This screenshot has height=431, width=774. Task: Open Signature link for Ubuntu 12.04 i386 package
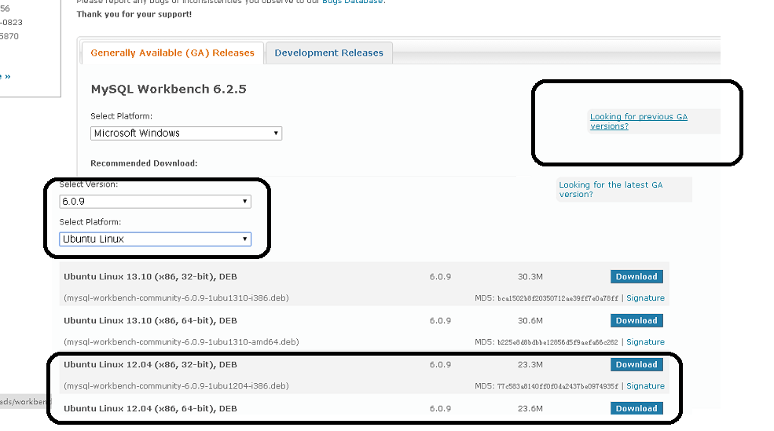[645, 385]
